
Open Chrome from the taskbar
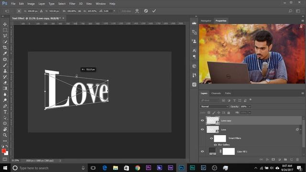pos(137,168)
